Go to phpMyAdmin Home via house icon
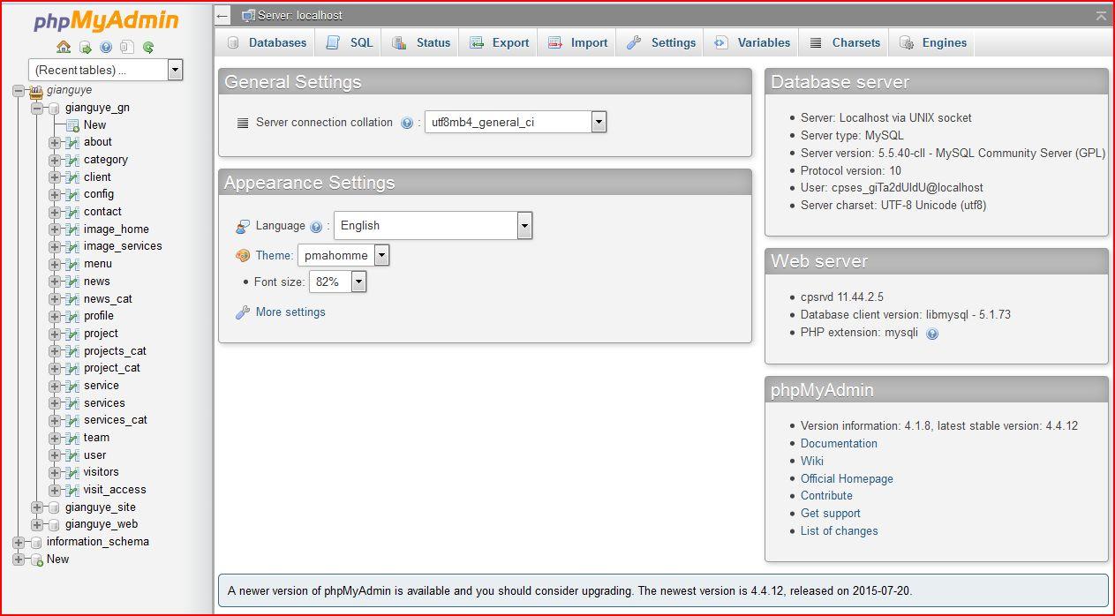Viewport: 1115px width, 616px height. click(64, 48)
